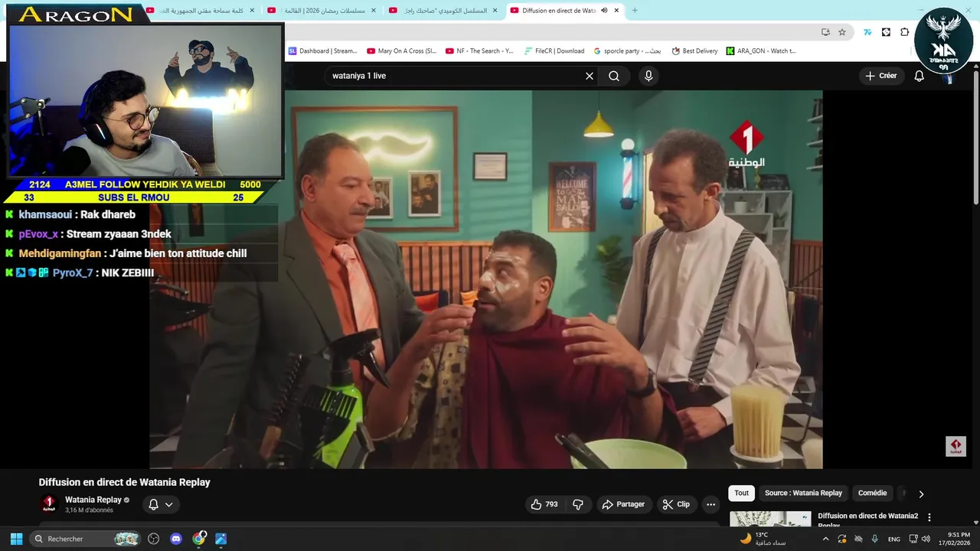This screenshot has width=980, height=551.
Task: Click the '3,16 M d'abonnés' subscriber count
Action: coord(89,510)
